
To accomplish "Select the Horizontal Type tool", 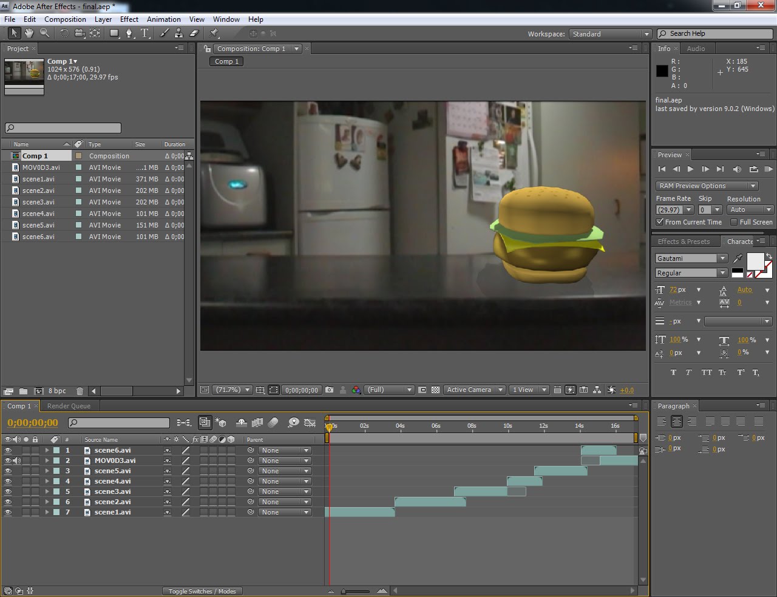I will [144, 33].
